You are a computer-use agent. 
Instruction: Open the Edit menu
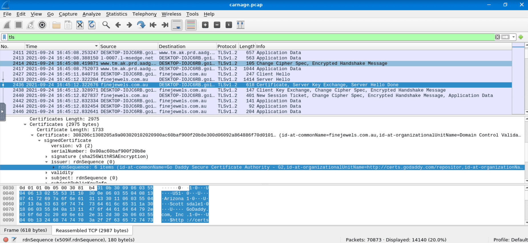[x=21, y=14]
